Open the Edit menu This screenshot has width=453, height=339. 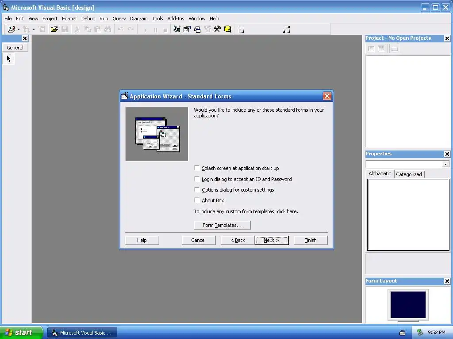pos(20,19)
